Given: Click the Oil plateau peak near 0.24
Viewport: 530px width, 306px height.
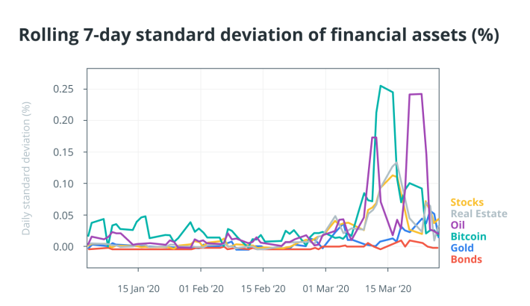Looking at the screenshot, I should click(x=415, y=94).
